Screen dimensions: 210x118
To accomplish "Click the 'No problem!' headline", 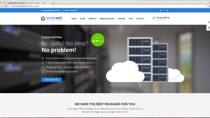I will (x=59, y=50).
